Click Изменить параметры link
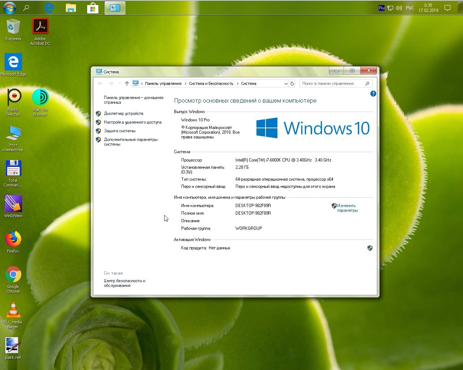Screen dimensions: 463x370 (x=347, y=208)
